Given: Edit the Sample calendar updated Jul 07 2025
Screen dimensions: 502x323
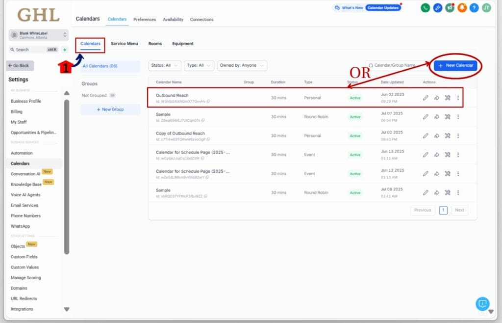Looking at the screenshot, I should (426, 117).
